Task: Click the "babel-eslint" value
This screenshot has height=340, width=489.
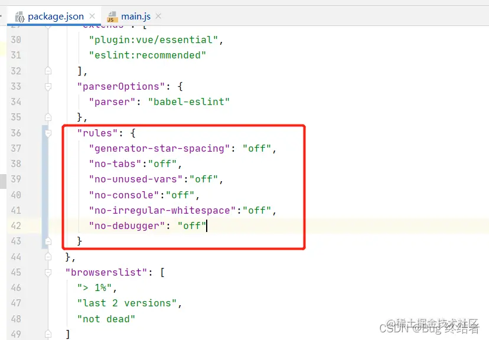Action: [x=188, y=102]
